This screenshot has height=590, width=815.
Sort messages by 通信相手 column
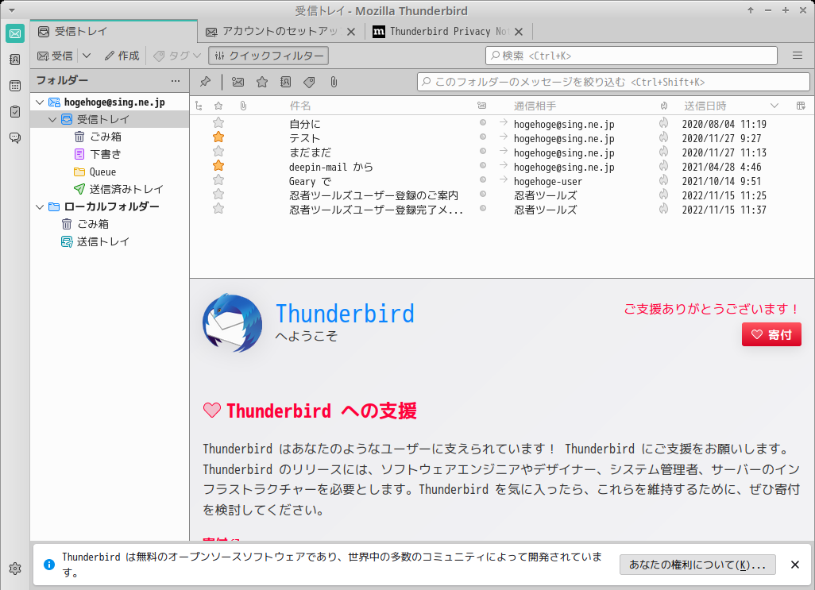tap(535, 106)
